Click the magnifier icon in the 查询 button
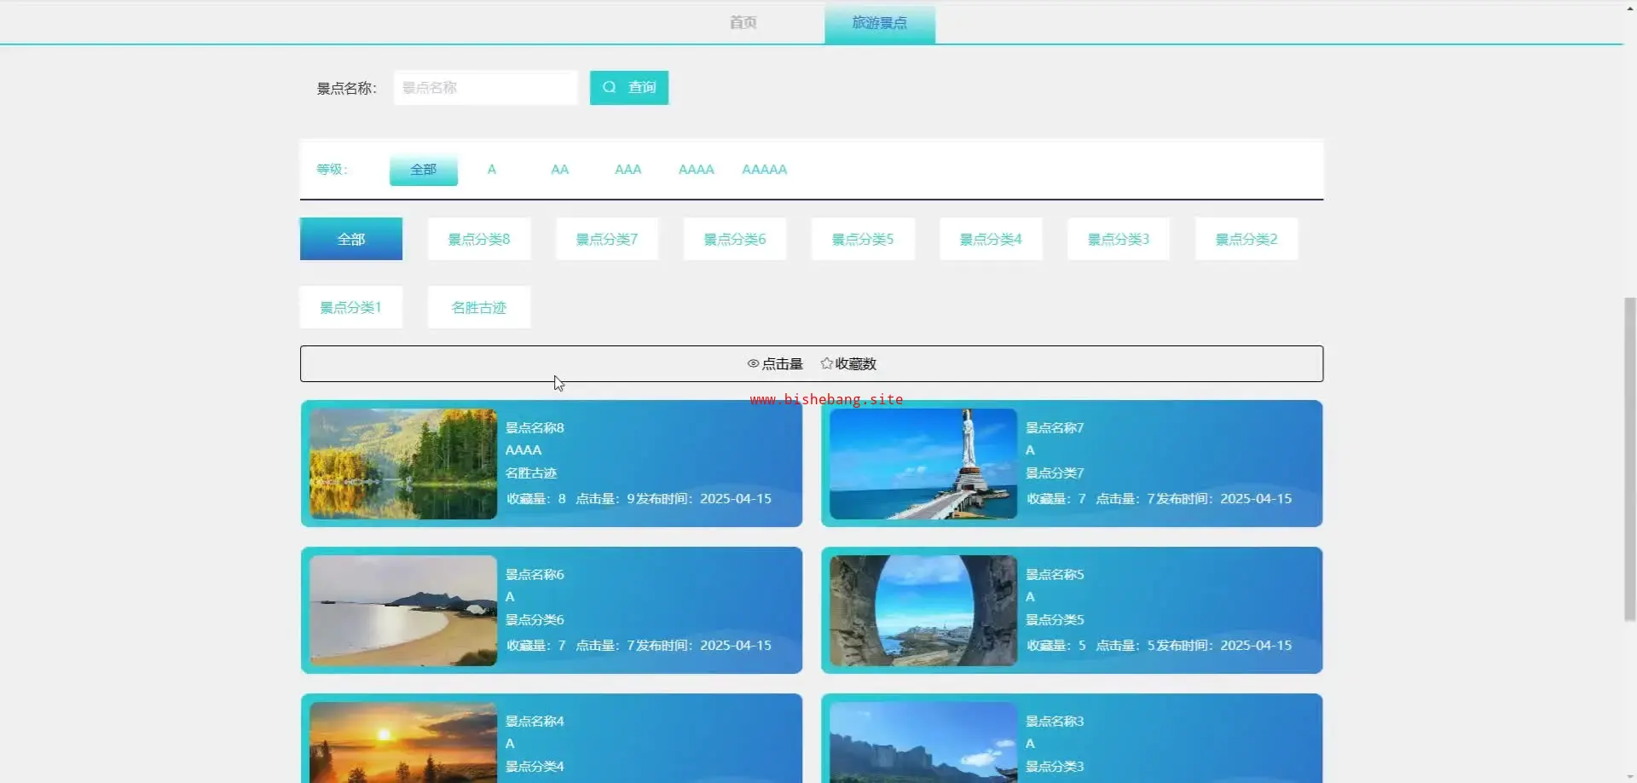The width and height of the screenshot is (1637, 783). [x=609, y=87]
